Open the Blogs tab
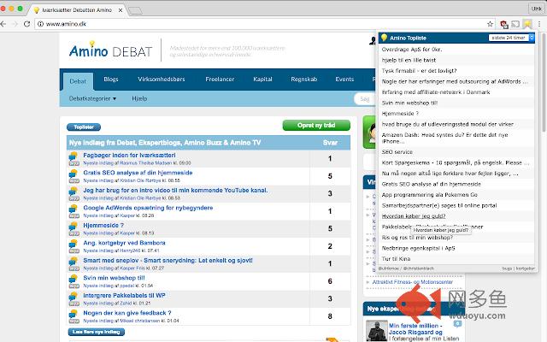This screenshot has width=547, height=342. click(111, 80)
